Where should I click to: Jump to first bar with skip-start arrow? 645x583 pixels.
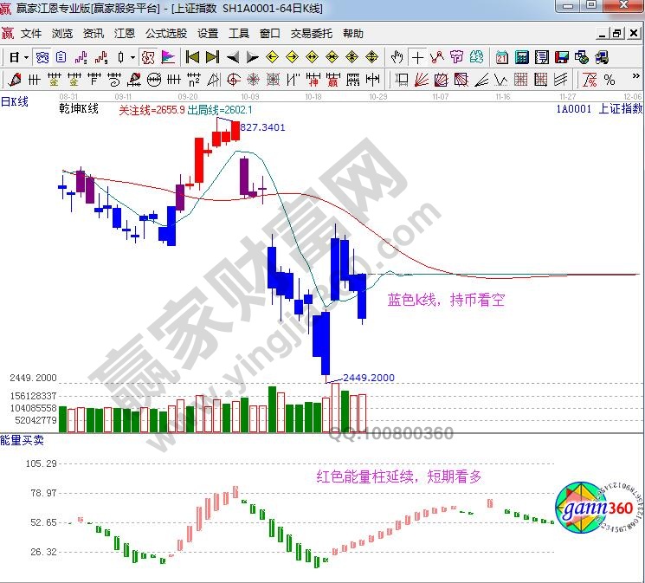(x=192, y=57)
